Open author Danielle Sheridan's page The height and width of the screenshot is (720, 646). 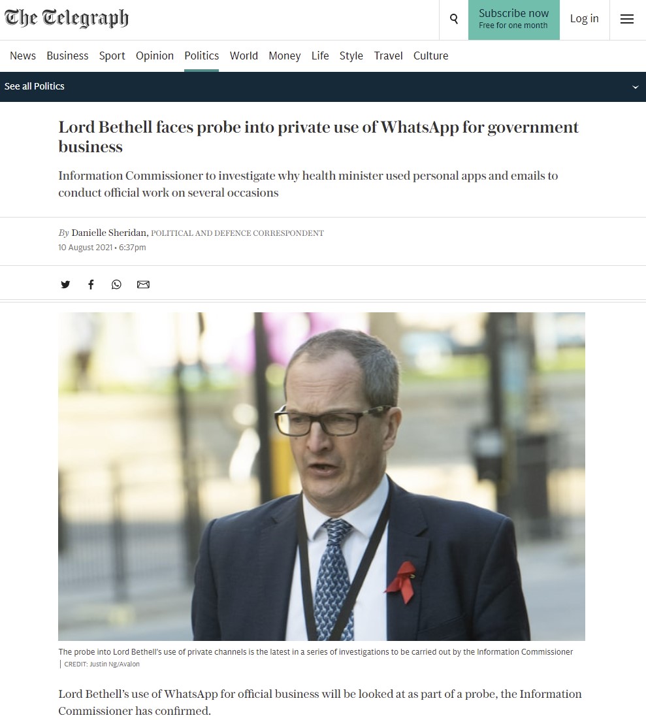[x=109, y=233]
